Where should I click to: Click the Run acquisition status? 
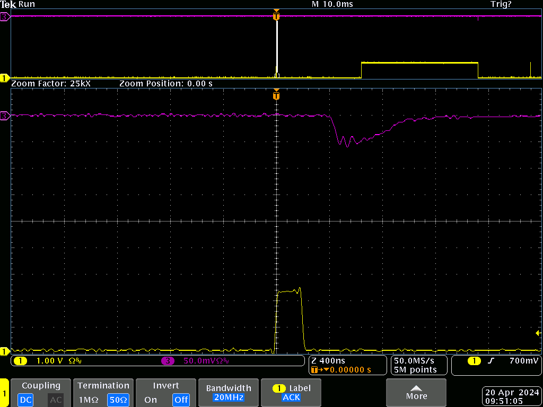pos(27,4)
